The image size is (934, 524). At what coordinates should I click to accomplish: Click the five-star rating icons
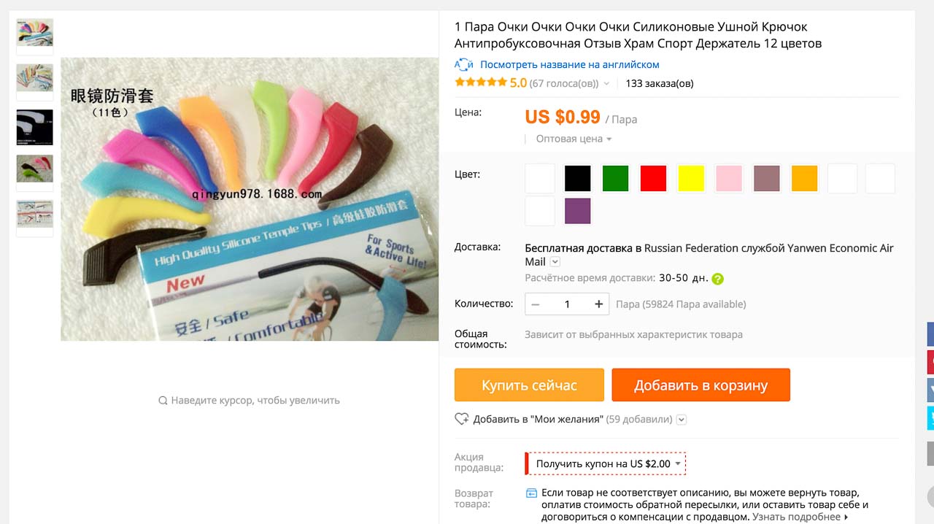480,82
